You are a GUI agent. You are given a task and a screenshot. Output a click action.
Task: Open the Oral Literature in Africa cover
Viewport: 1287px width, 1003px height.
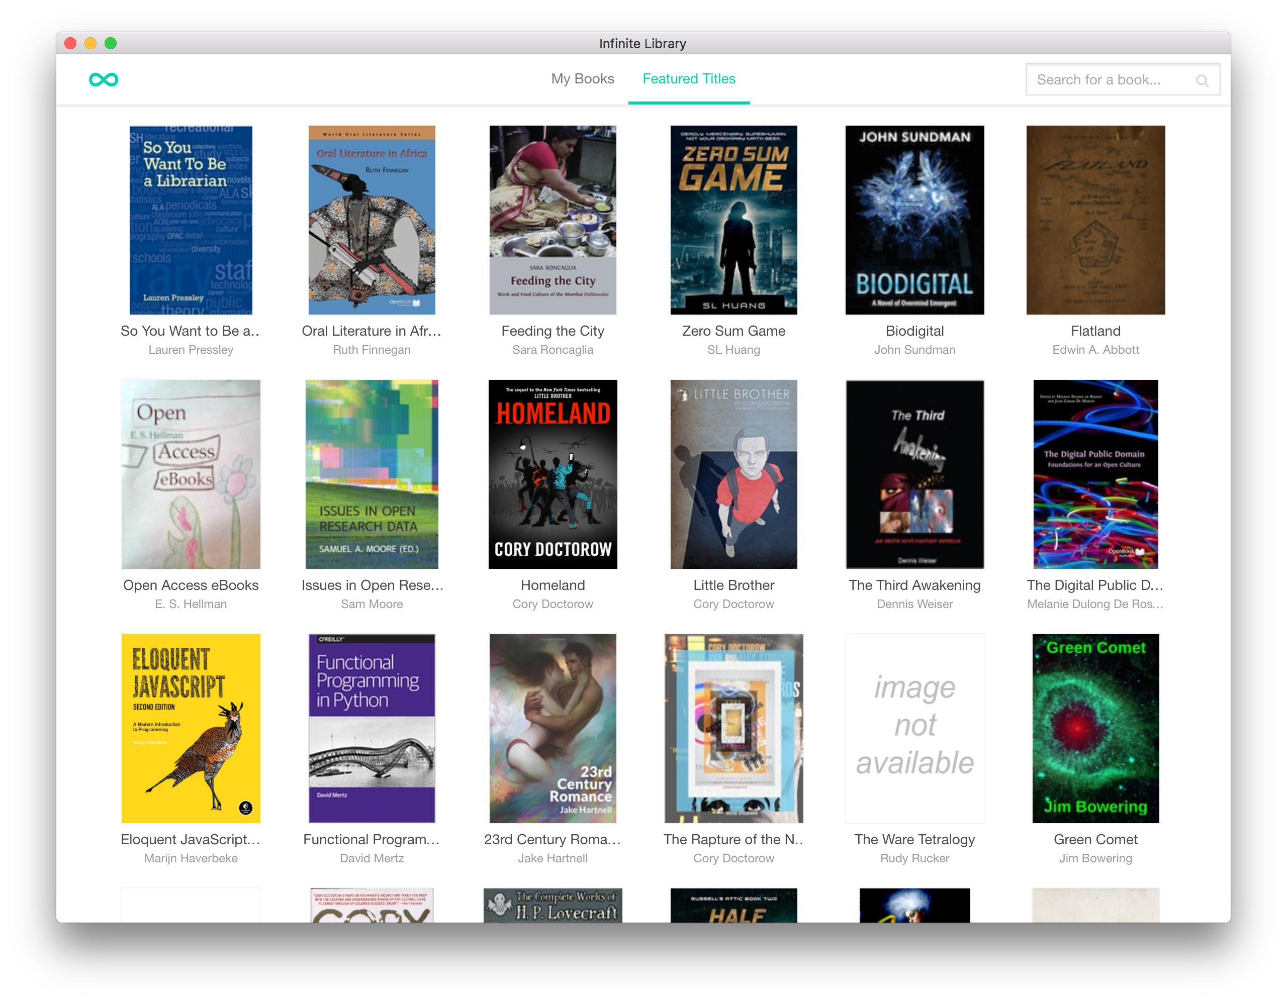point(371,220)
